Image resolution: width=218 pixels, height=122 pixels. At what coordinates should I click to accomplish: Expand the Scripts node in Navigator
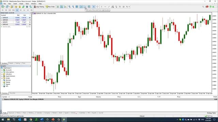[2, 78]
